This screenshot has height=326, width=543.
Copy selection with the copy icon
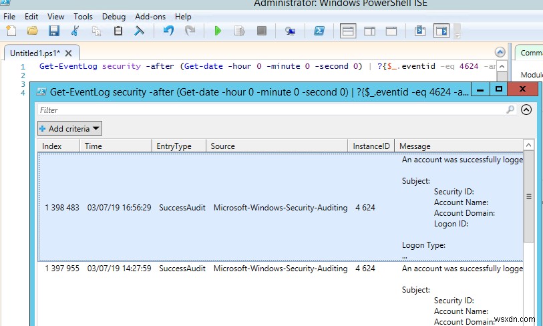96,31
